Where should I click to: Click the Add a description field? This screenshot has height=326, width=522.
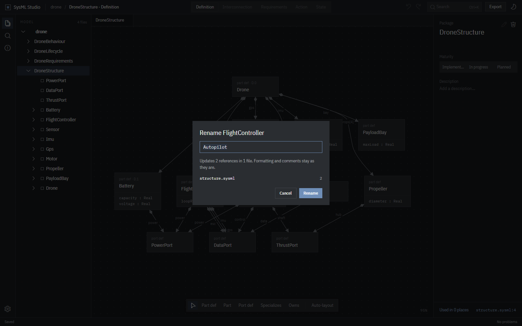(x=457, y=89)
